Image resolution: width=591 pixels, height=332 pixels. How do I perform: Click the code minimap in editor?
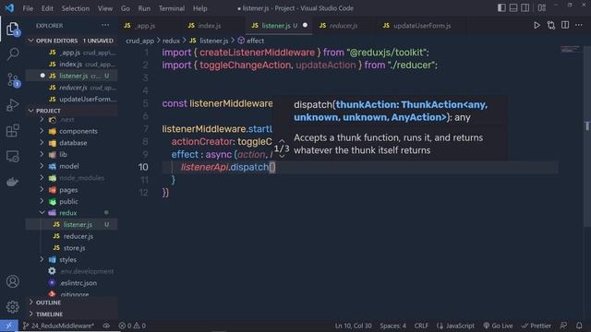click(x=571, y=49)
